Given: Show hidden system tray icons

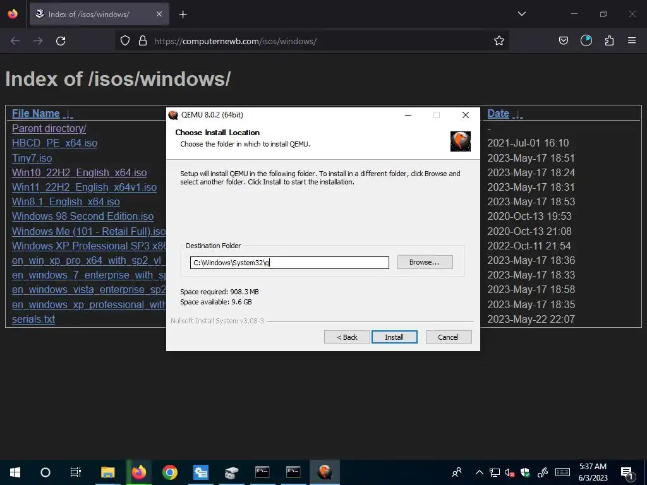Looking at the screenshot, I should point(479,472).
